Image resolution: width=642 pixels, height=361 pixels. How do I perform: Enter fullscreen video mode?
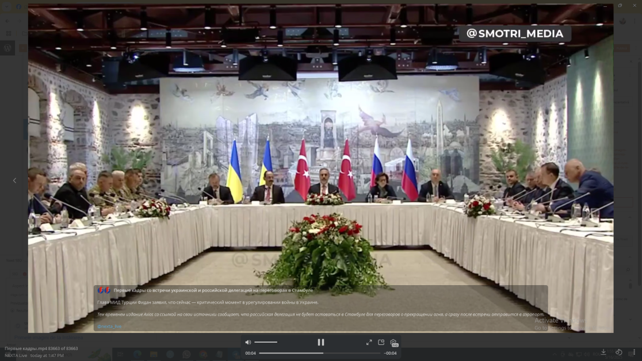pos(369,342)
